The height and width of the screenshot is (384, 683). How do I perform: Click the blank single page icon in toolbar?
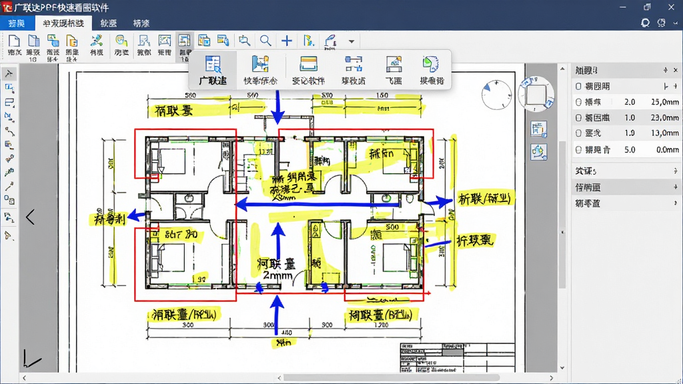click(15, 41)
